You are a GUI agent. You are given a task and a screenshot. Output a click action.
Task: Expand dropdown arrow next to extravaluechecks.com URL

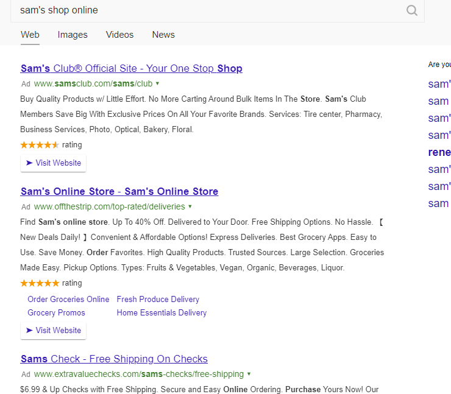[x=249, y=374]
